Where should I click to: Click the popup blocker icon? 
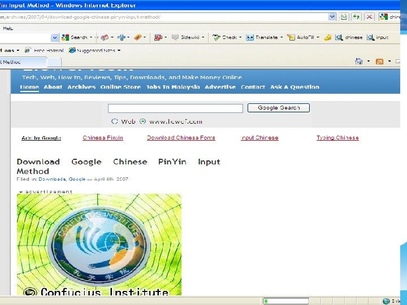coord(158,38)
